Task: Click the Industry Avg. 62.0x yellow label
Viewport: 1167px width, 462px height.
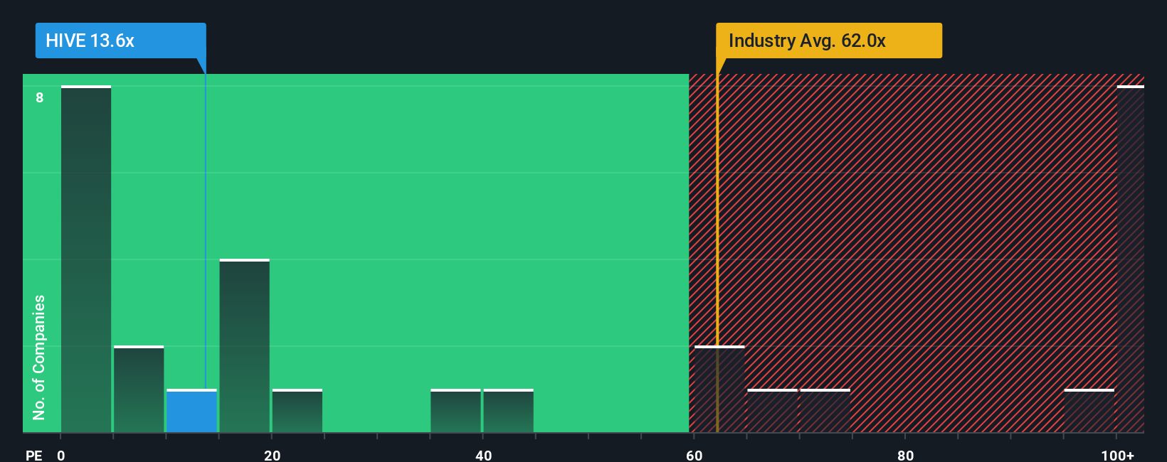Action: click(829, 41)
